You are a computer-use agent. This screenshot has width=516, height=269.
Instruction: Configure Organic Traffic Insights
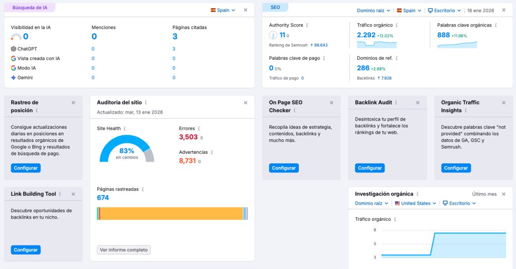(x=456, y=168)
